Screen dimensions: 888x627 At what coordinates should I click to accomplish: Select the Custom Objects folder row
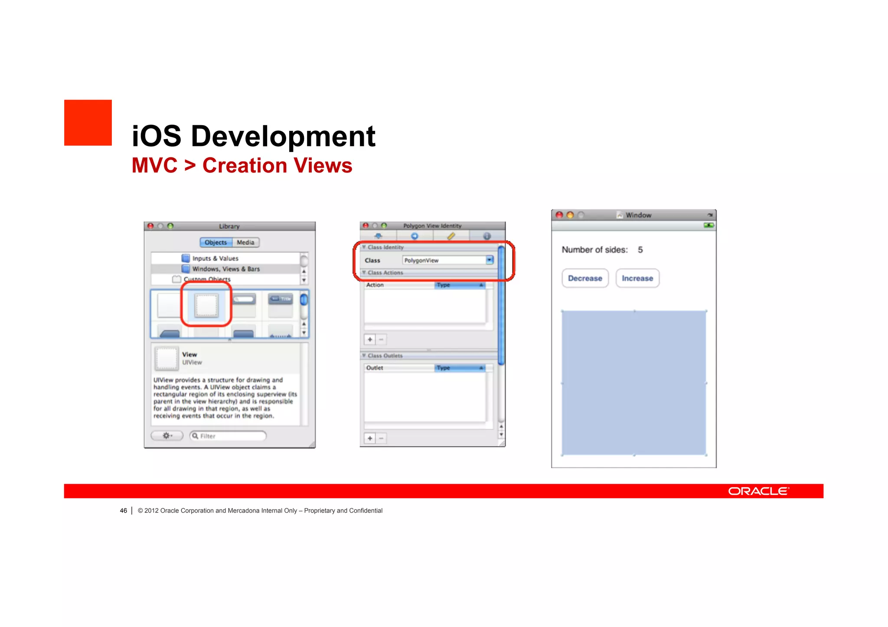pos(225,279)
